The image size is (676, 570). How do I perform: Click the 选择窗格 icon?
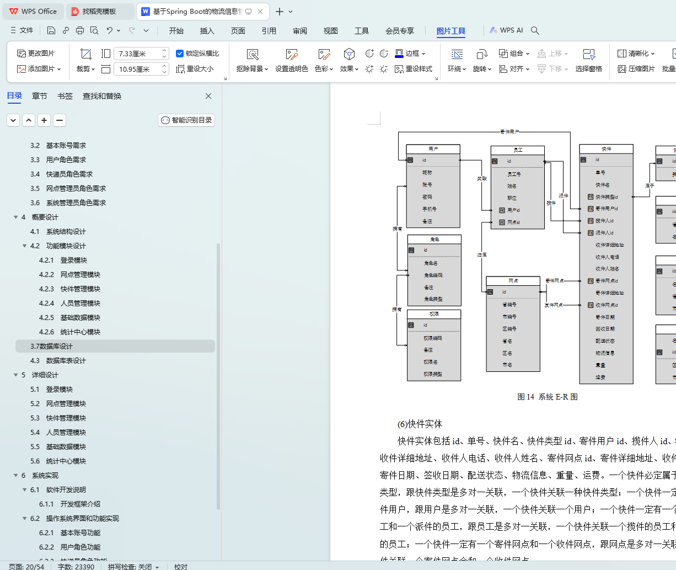point(589,54)
